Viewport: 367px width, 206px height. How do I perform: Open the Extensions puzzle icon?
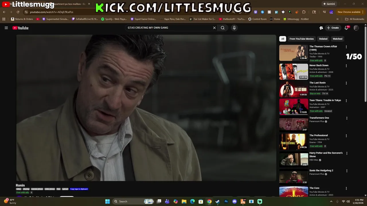tap(304, 12)
